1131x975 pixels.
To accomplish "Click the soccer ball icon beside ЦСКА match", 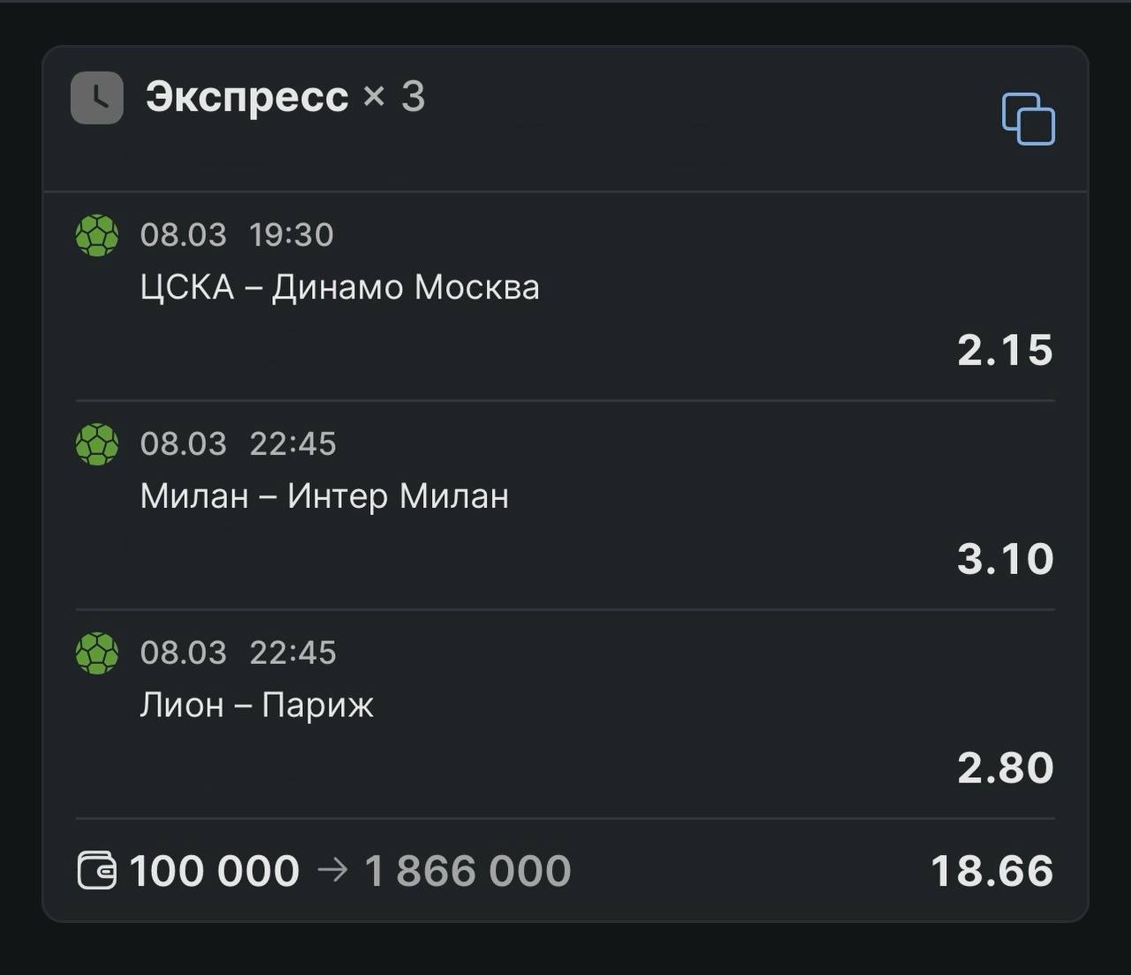I will 97,235.
